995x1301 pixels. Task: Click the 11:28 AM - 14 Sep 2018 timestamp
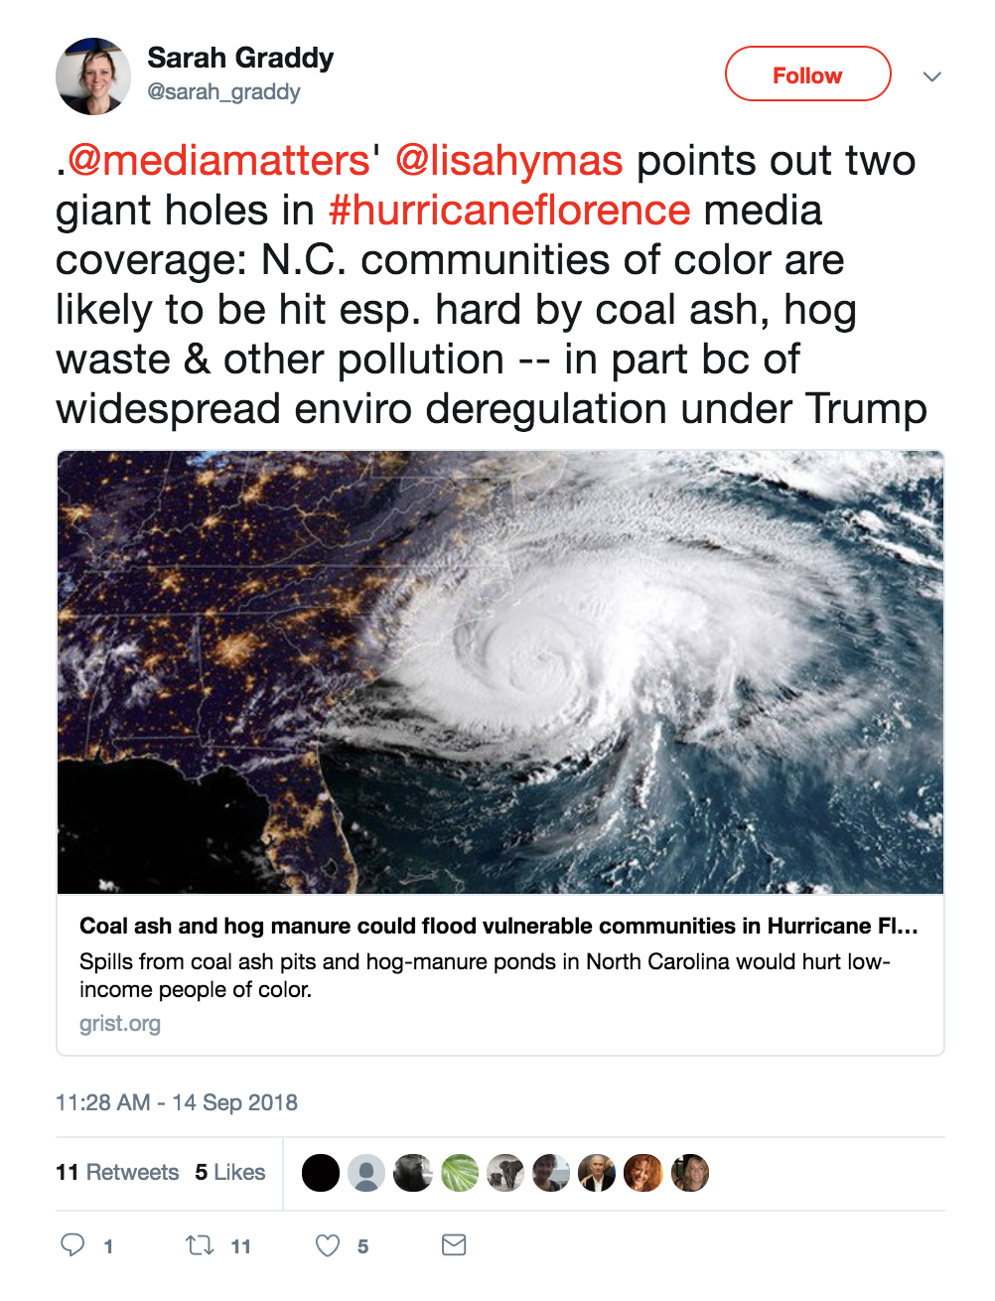[x=177, y=1102]
